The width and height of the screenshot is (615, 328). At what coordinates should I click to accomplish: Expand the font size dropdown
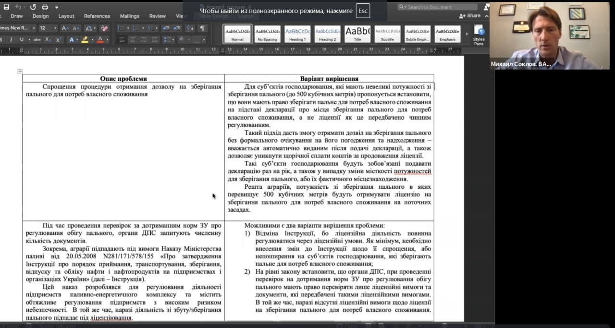(x=56, y=28)
